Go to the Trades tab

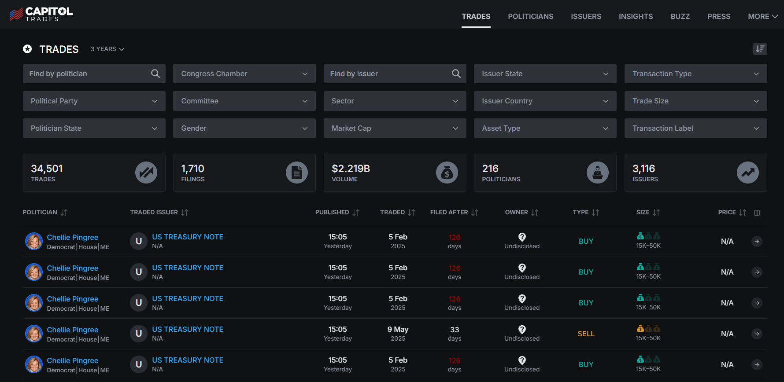[476, 16]
